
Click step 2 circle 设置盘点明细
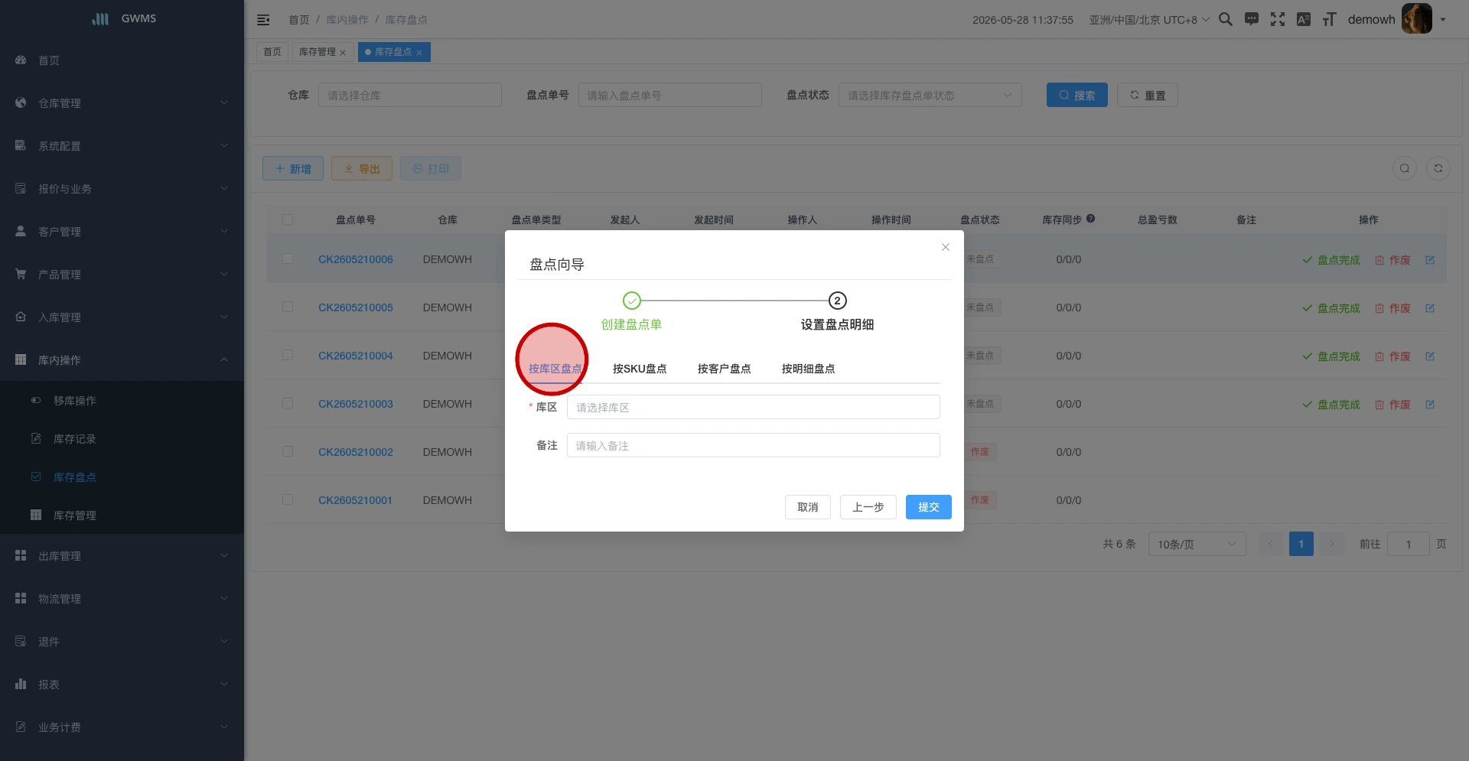click(x=838, y=301)
